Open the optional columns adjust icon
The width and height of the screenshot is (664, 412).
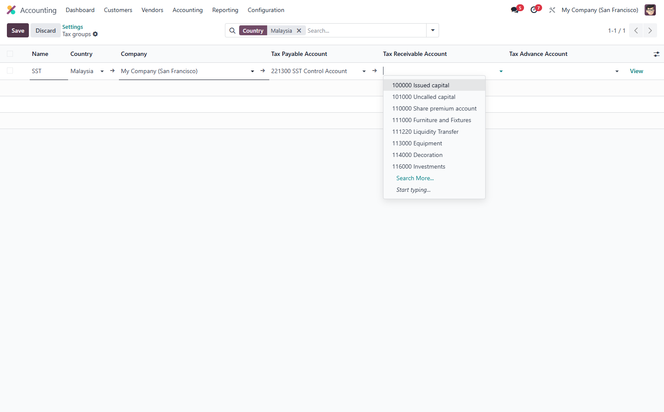click(x=656, y=54)
